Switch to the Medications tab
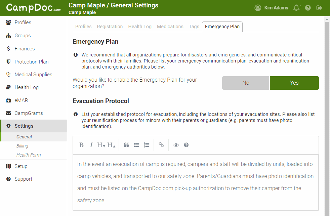 (170, 27)
